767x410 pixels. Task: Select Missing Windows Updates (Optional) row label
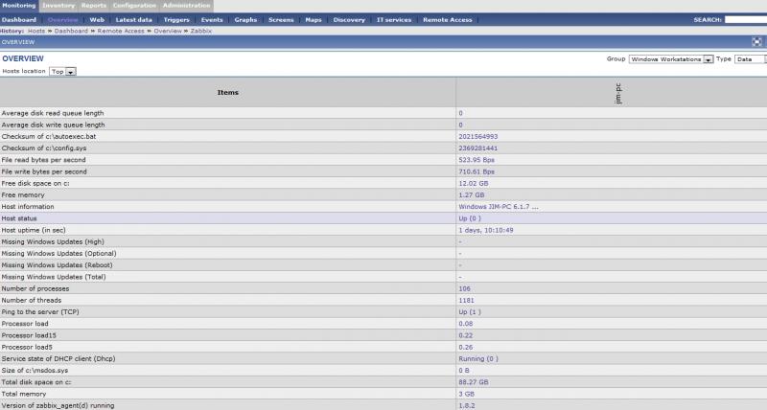(x=58, y=254)
